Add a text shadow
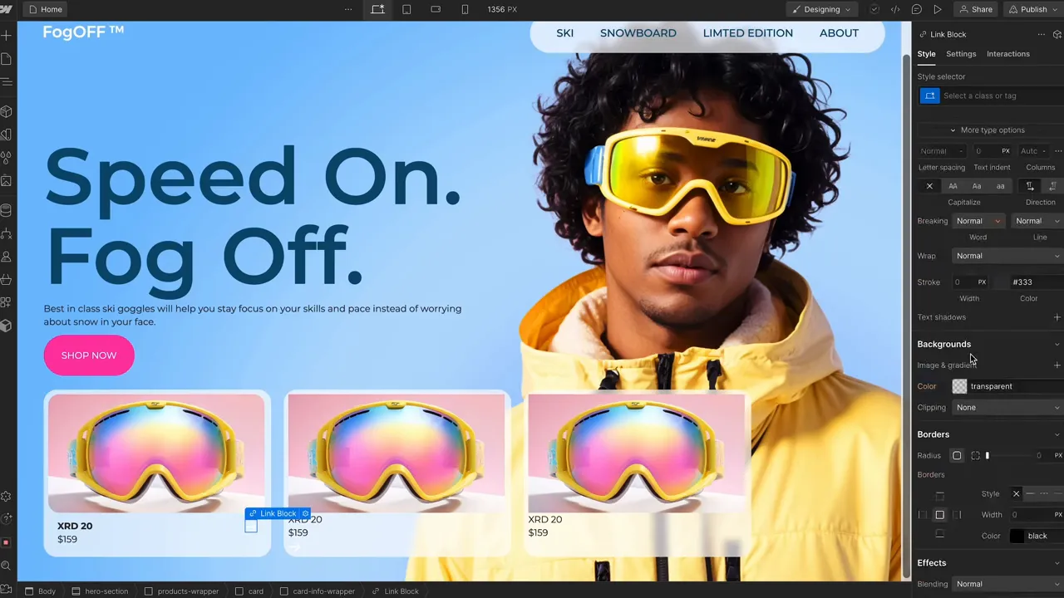 pyautogui.click(x=1057, y=317)
